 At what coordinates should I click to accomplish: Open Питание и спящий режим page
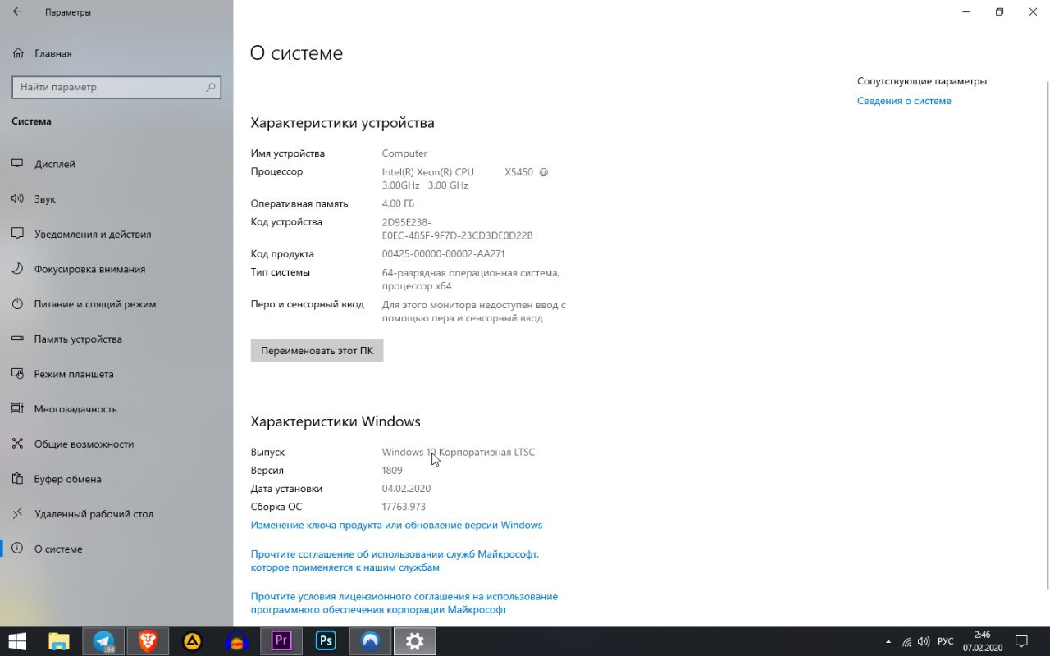(116, 304)
